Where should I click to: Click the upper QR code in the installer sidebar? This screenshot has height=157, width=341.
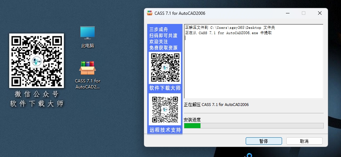pyautogui.click(x=165, y=68)
